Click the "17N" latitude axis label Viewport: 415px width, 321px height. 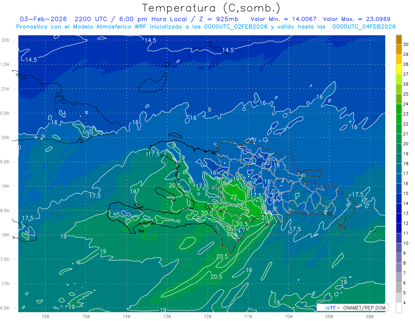[5, 284]
